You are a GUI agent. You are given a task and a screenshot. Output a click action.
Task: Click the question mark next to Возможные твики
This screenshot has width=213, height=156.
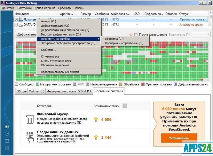[125, 106]
